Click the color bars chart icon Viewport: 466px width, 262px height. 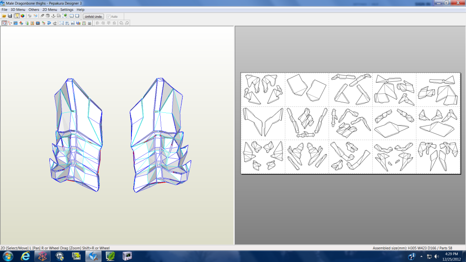coord(78,23)
